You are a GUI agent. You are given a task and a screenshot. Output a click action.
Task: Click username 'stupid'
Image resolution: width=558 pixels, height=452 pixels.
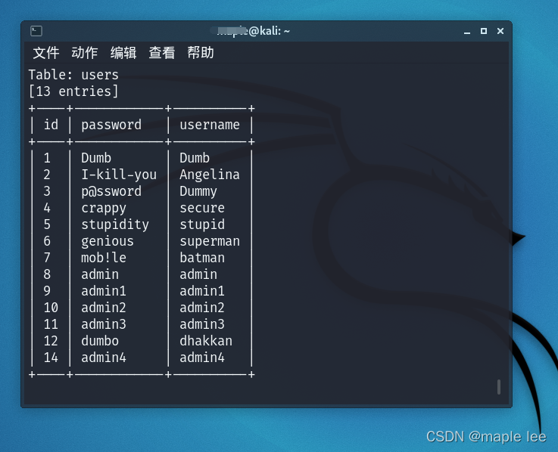202,224
